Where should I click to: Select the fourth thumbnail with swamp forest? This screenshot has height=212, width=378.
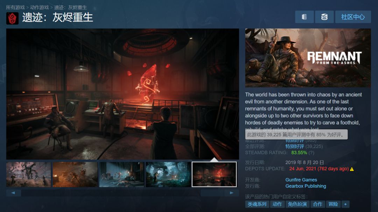coord(168,175)
